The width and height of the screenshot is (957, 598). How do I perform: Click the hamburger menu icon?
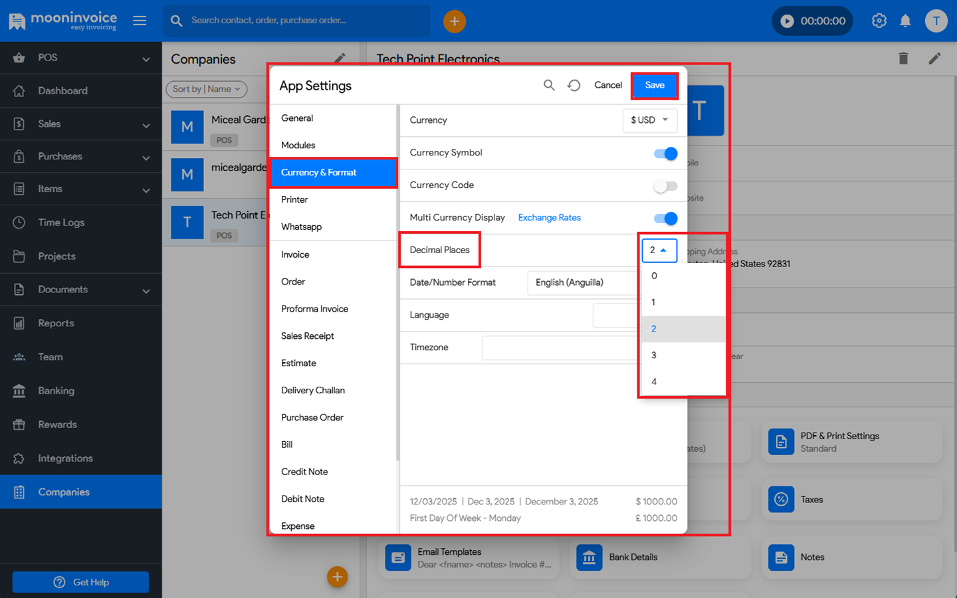pyautogui.click(x=140, y=21)
